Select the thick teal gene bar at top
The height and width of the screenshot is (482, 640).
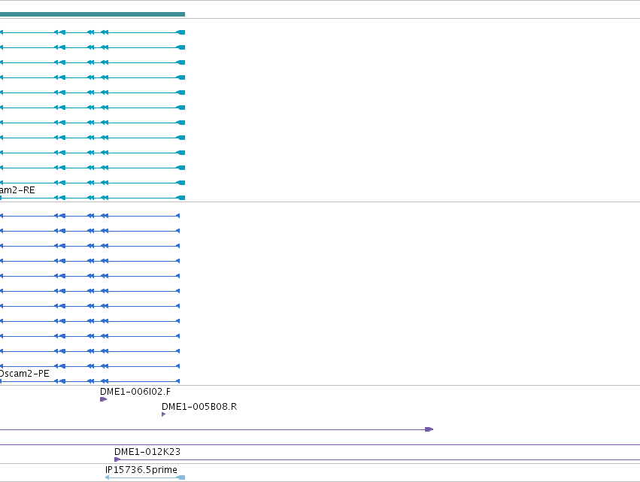click(x=93, y=14)
